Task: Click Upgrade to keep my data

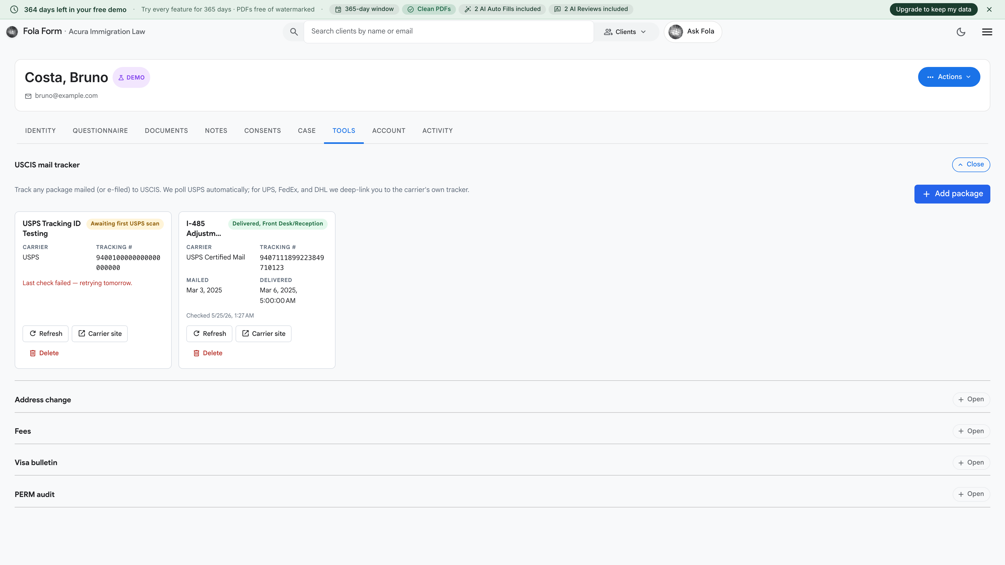Action: (x=933, y=9)
